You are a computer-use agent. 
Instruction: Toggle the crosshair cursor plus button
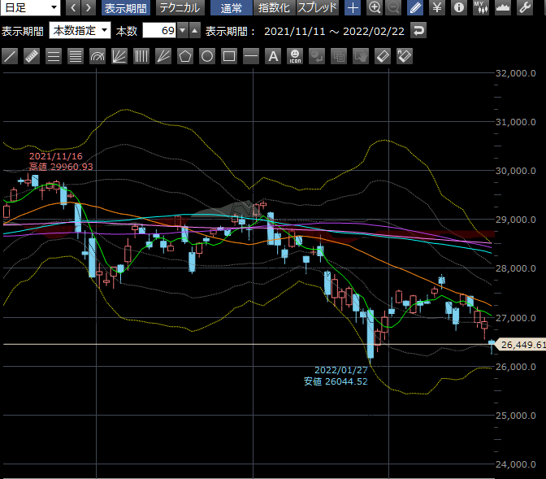(353, 8)
